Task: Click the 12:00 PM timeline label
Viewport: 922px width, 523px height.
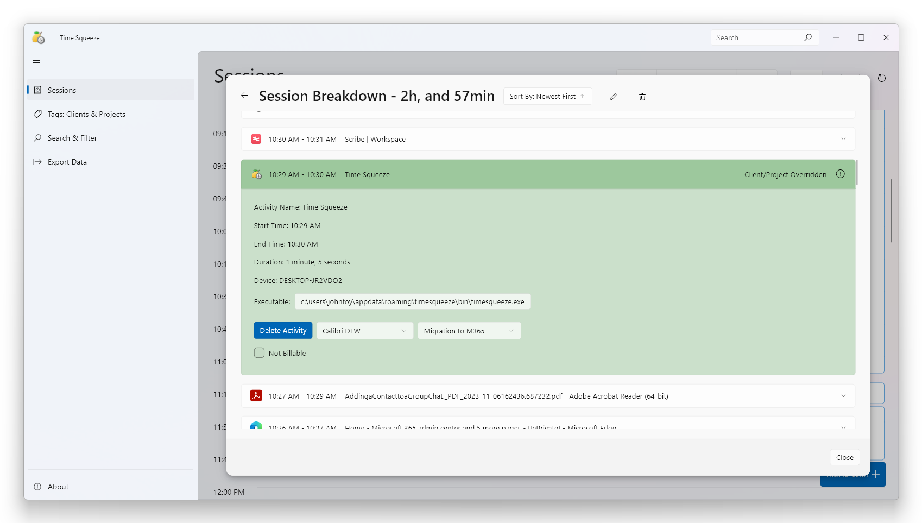Action: 229,492
